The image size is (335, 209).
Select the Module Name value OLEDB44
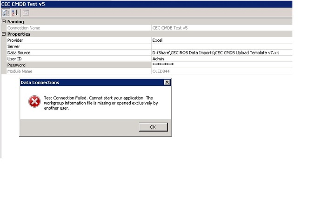click(x=221, y=72)
